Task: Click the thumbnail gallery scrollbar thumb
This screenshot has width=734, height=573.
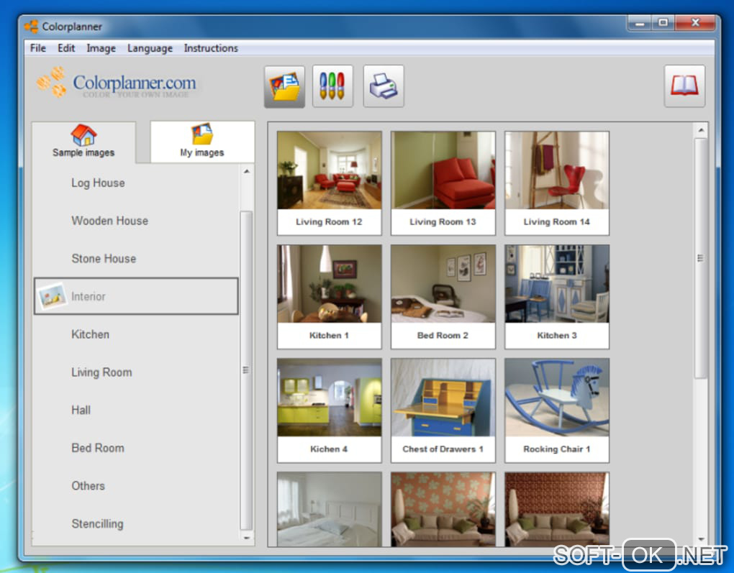Action: coord(700,258)
